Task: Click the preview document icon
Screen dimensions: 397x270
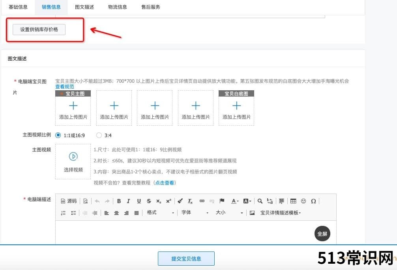Action: click(86, 201)
